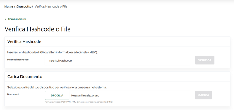Open the Home breadcrumb link
The height and width of the screenshot is (110, 234).
[x=9, y=6]
